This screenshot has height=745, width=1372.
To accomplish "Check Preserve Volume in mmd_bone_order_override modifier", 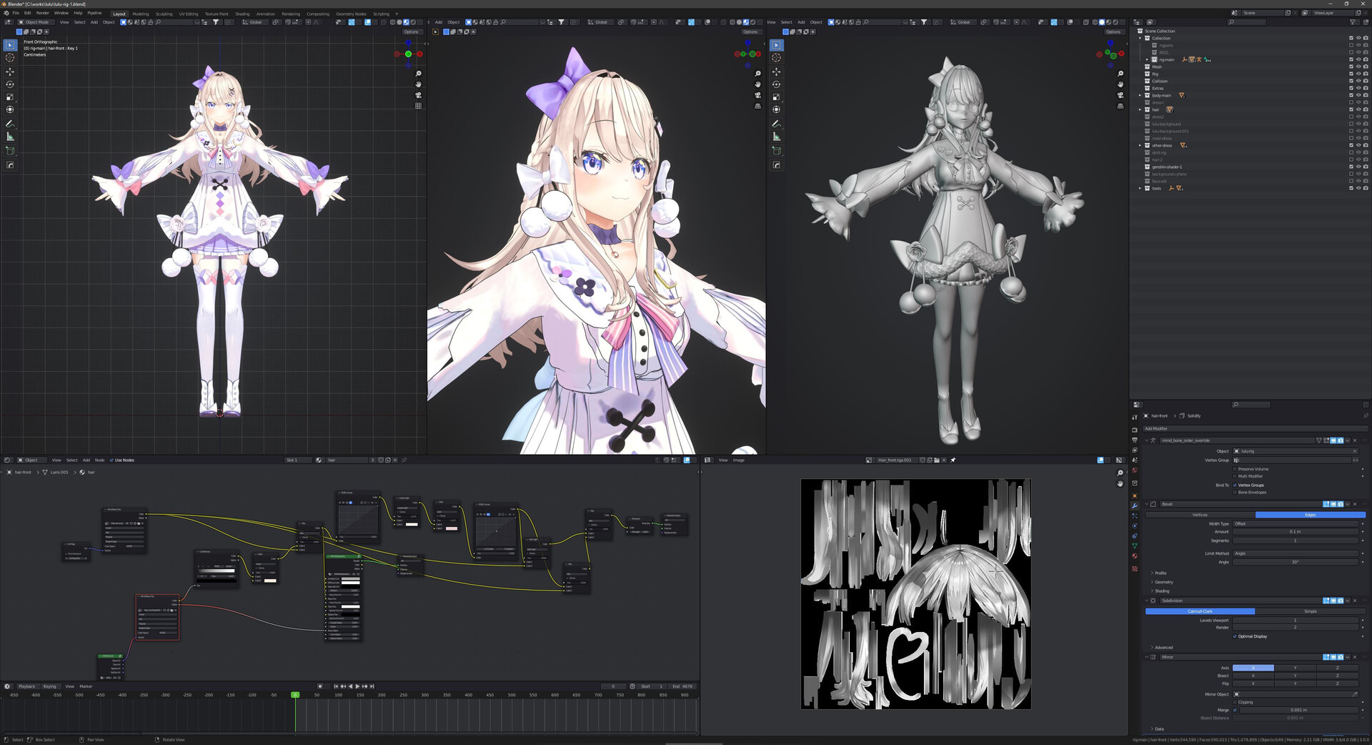I will [1235, 469].
